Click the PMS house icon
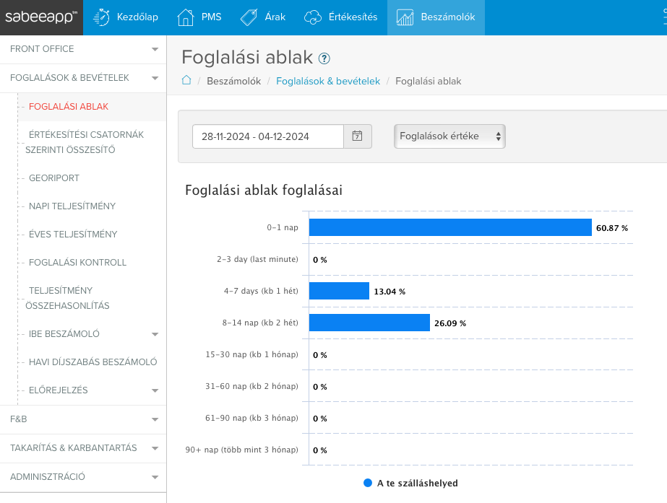This screenshot has height=503, width=667. point(186,17)
